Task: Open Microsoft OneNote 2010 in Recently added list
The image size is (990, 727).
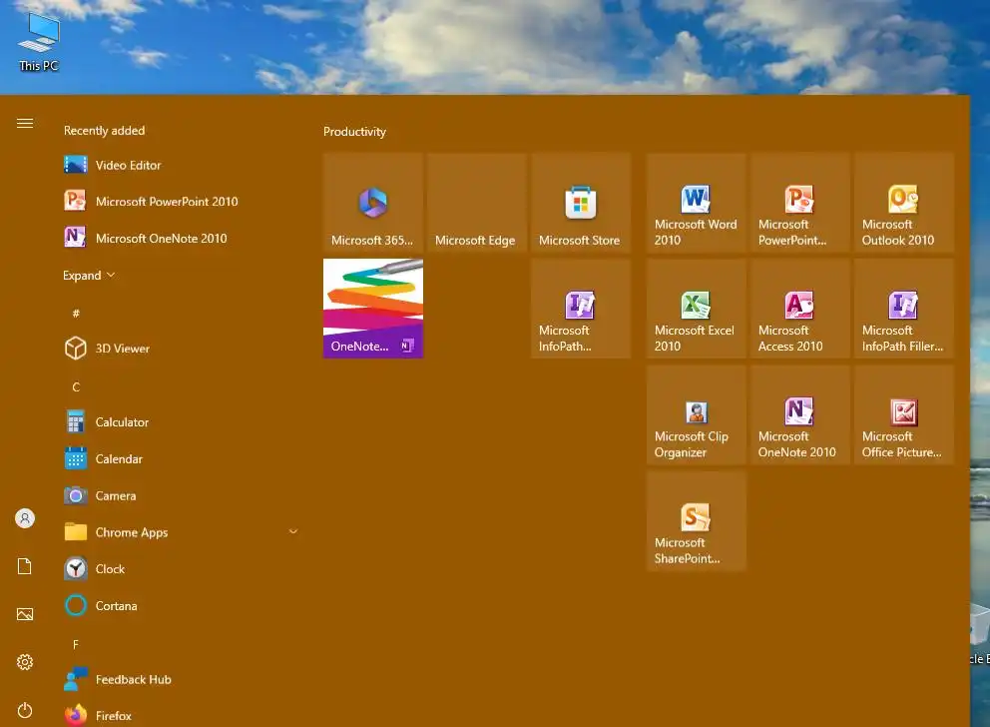Action: [x=182, y=238]
